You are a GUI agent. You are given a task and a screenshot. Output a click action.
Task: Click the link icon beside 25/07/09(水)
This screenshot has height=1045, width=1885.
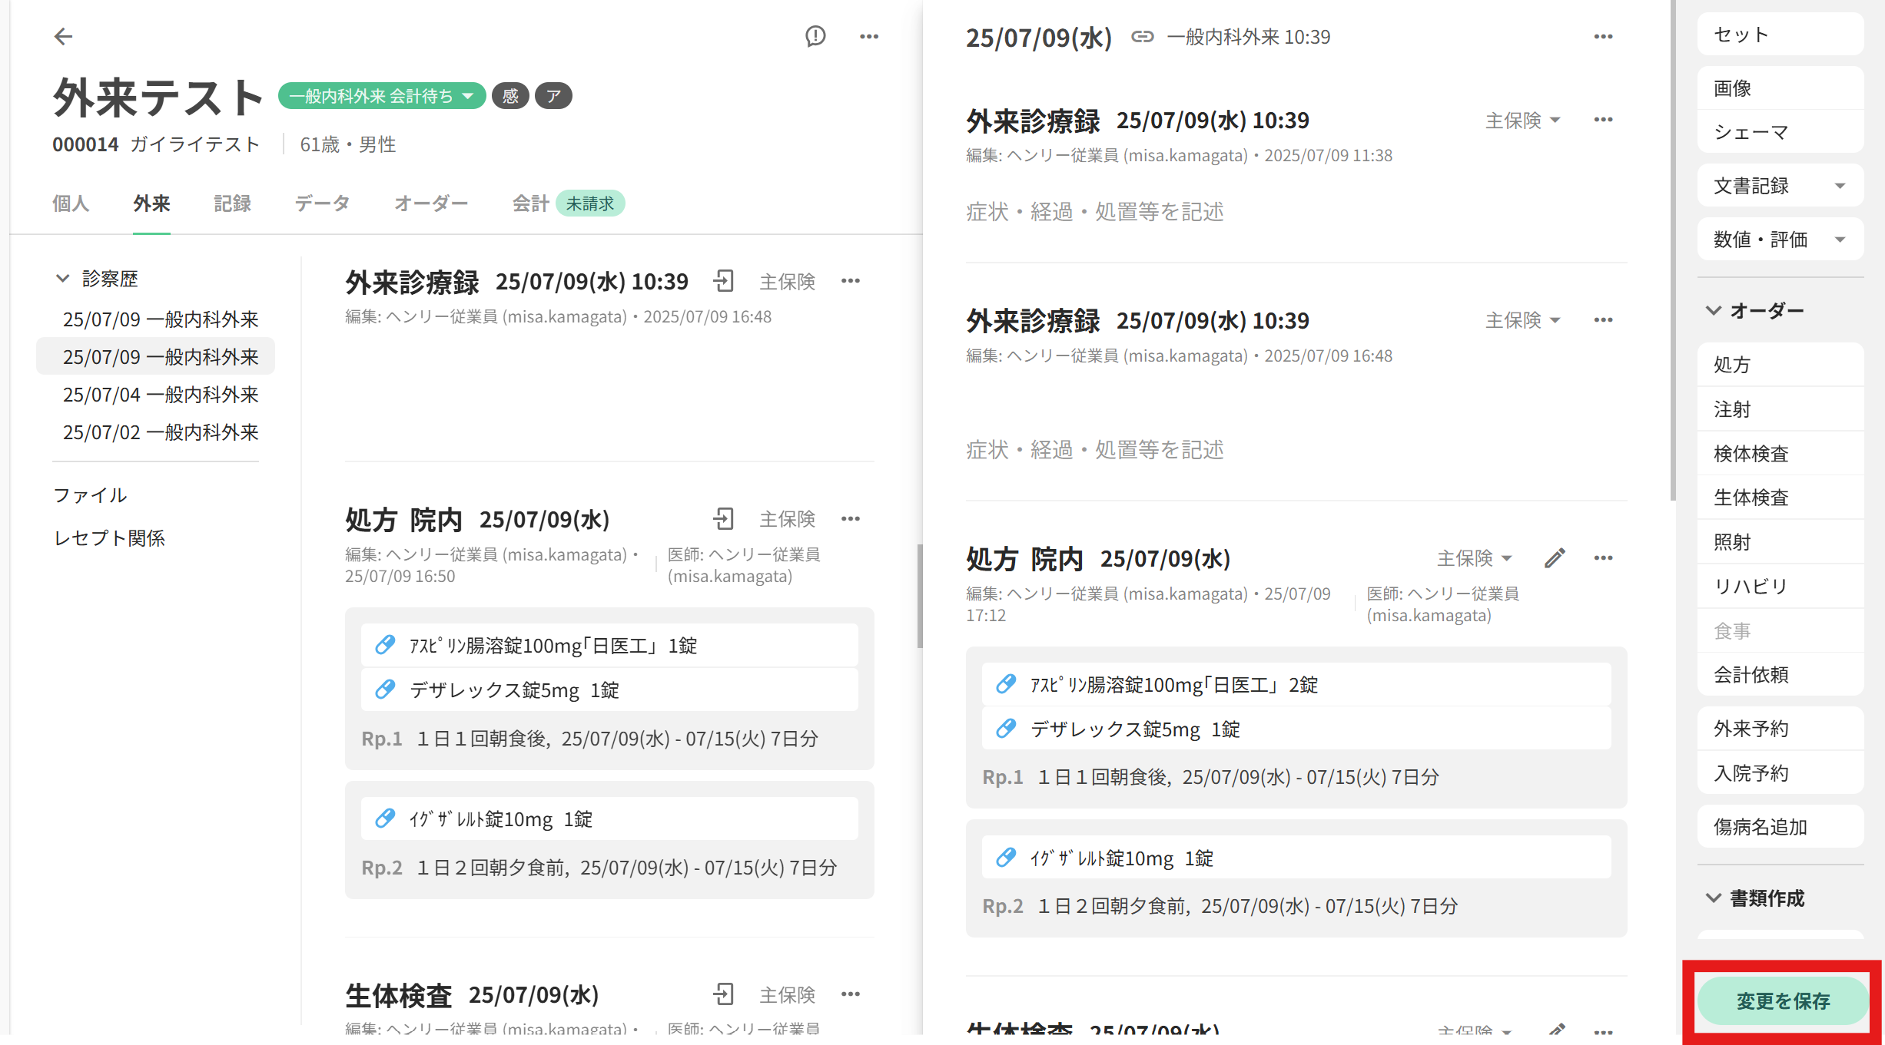pos(1142,37)
